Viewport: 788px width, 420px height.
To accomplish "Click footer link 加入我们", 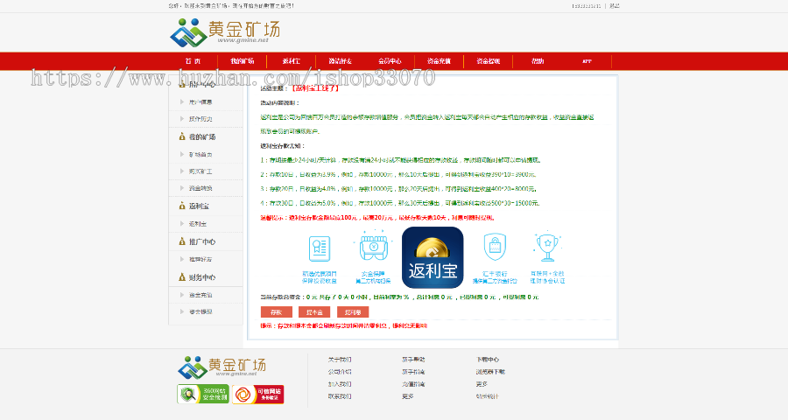I will [x=340, y=384].
